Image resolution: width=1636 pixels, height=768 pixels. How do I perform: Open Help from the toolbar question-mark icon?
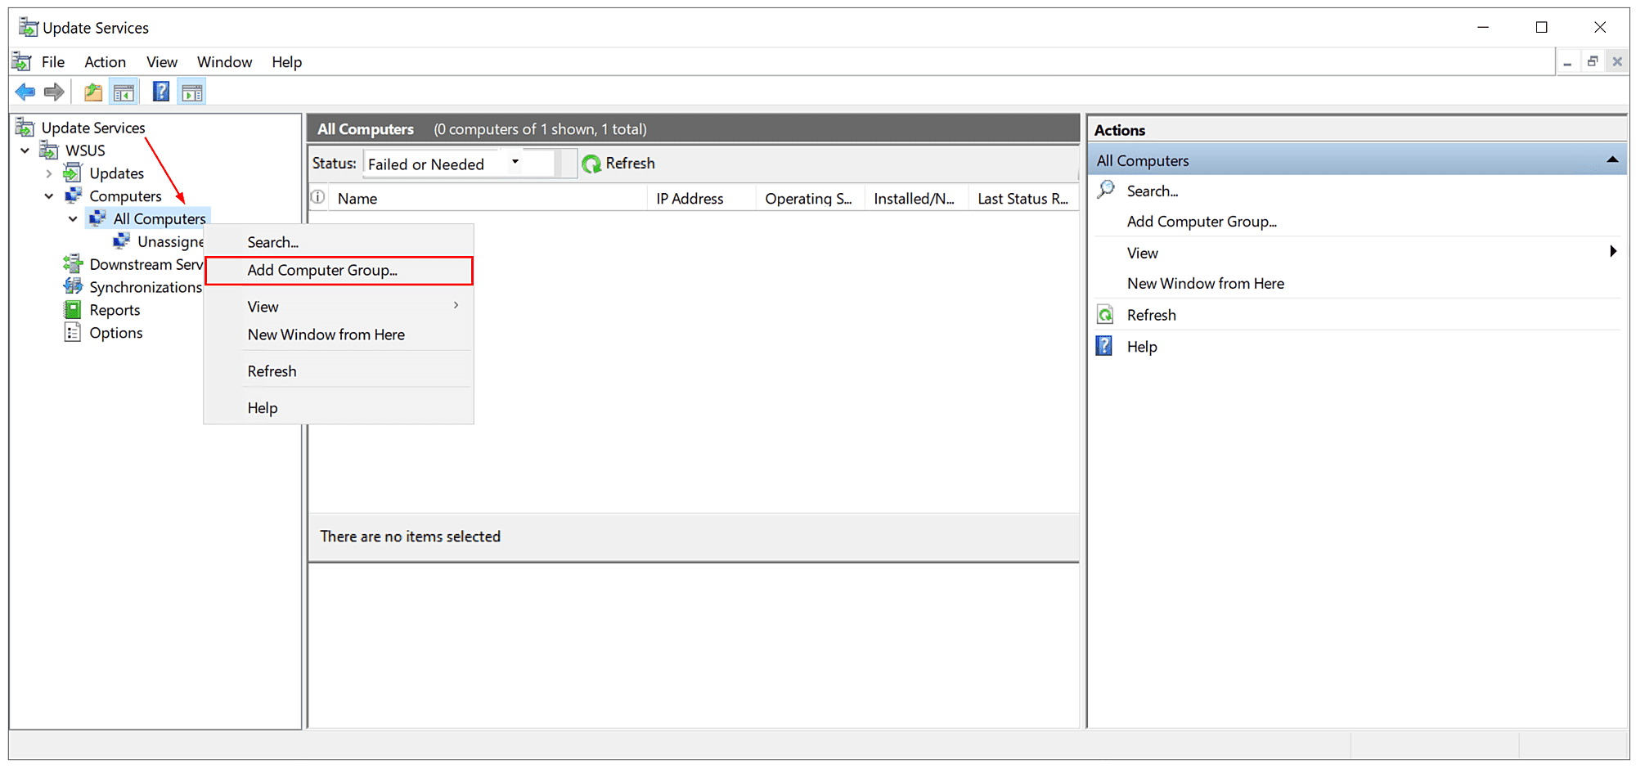161,92
